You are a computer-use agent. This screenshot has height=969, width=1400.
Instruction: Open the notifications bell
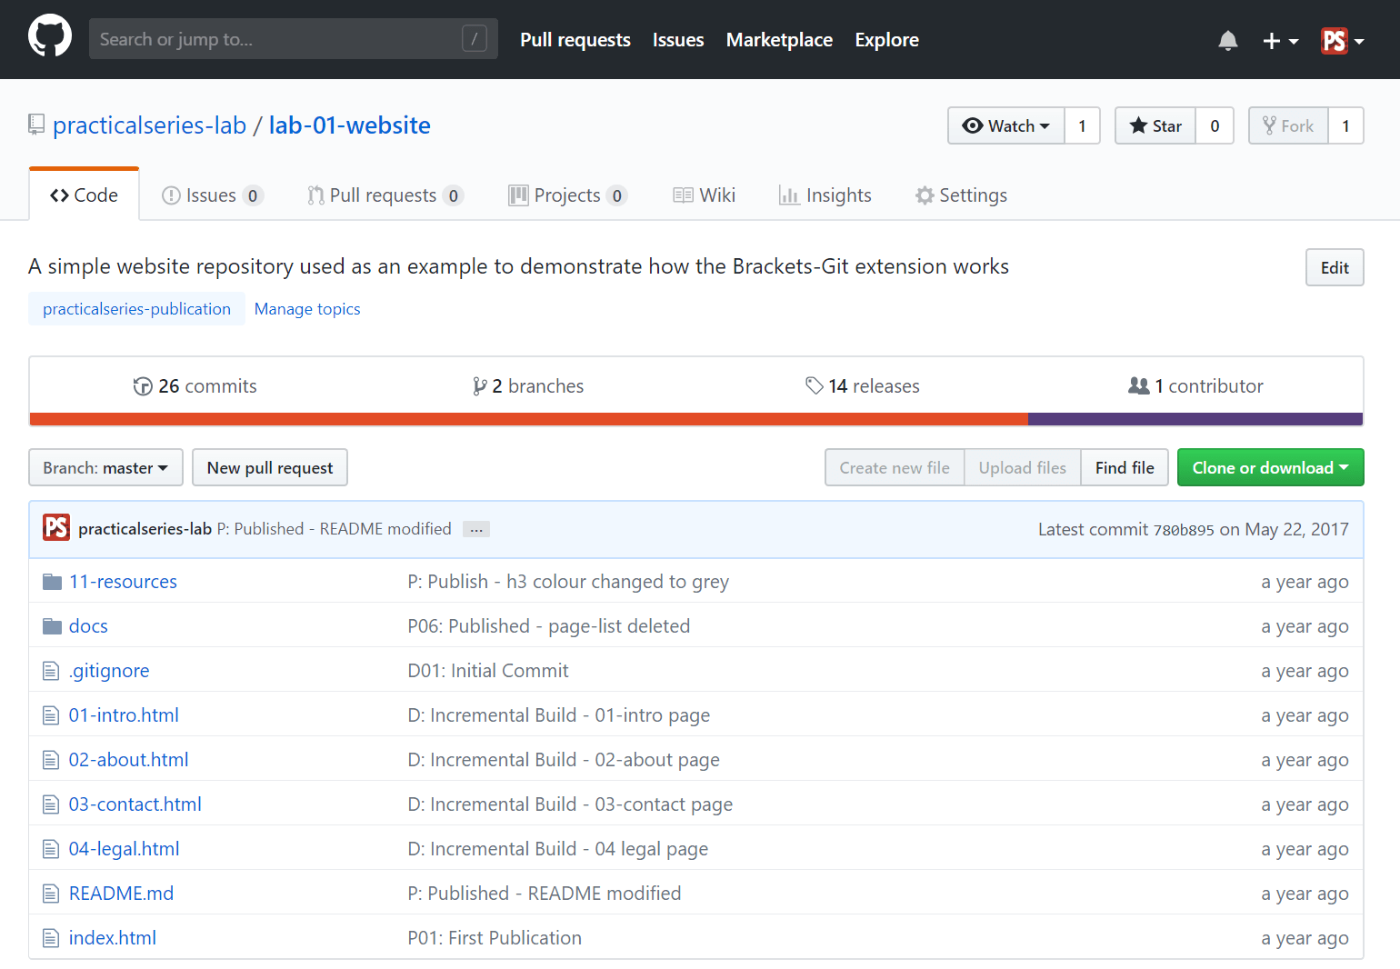point(1228,40)
